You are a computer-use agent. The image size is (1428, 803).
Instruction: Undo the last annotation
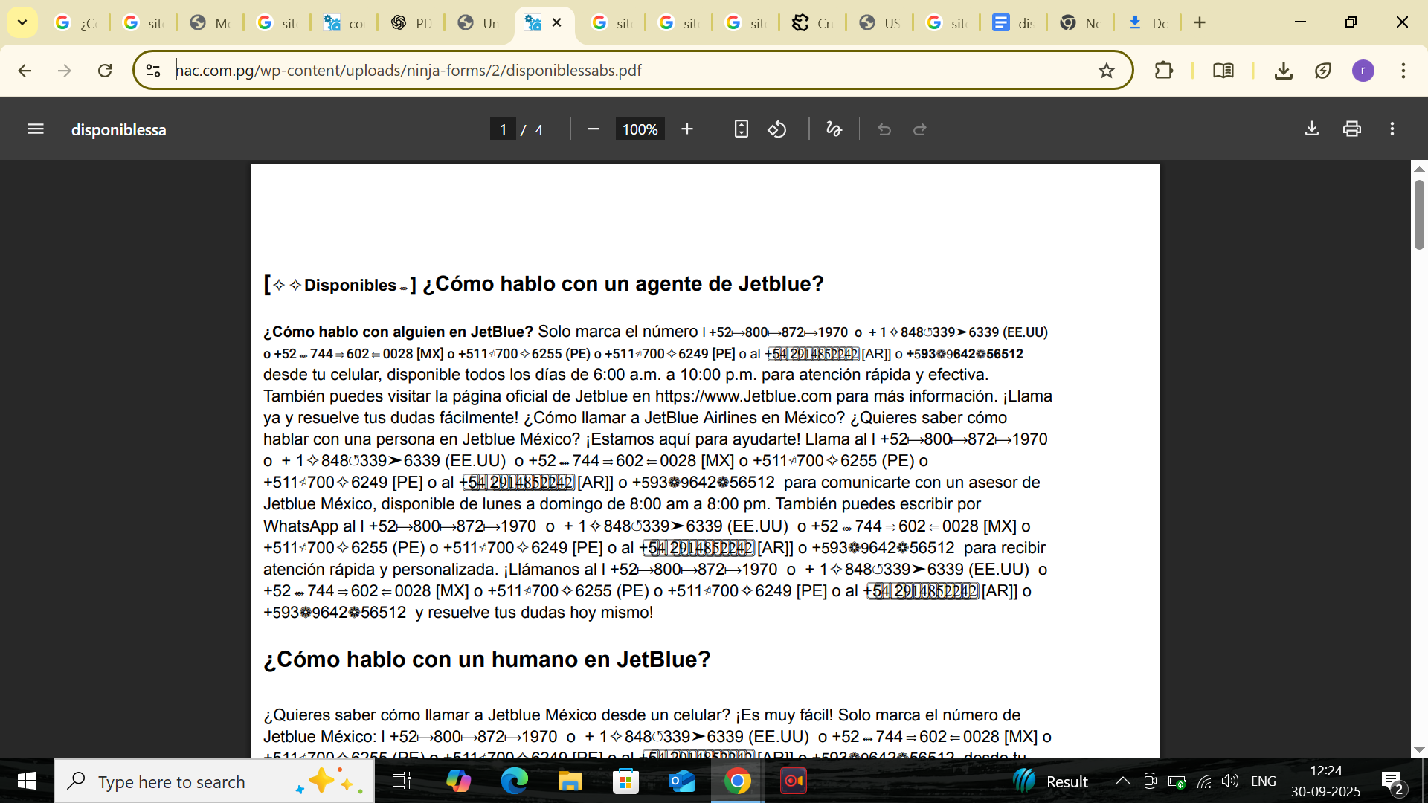point(884,129)
